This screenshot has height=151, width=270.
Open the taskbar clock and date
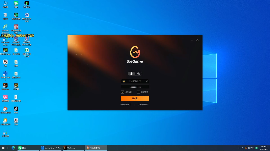(x=264, y=148)
